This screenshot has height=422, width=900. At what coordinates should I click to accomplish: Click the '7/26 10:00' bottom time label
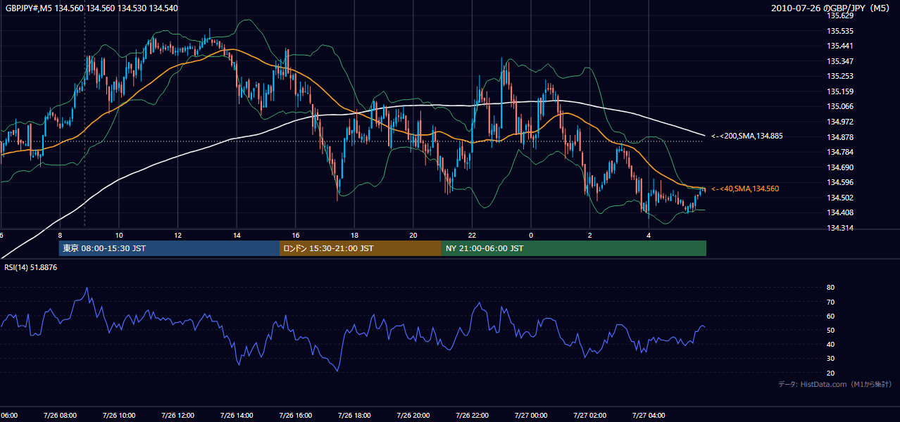[x=119, y=416]
